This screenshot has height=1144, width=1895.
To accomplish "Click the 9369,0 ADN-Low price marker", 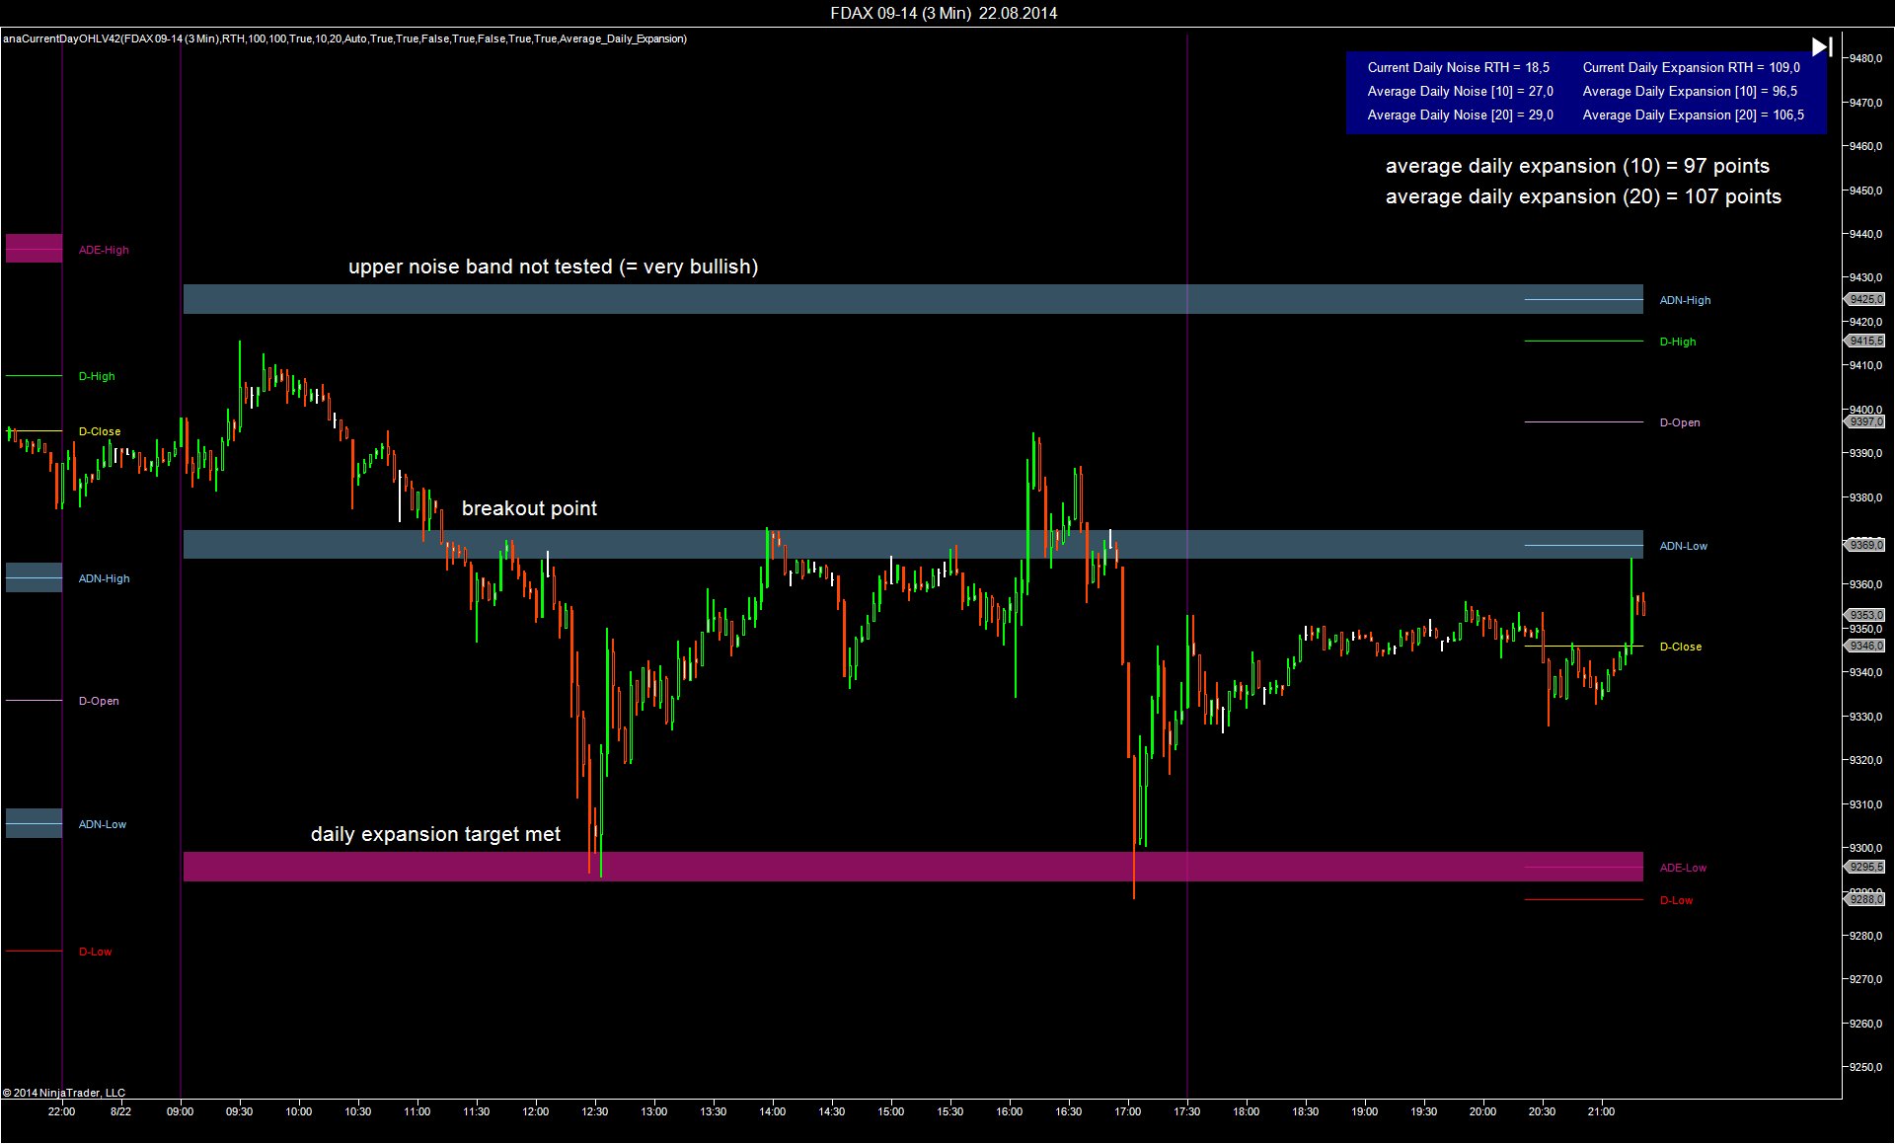I will (1865, 545).
